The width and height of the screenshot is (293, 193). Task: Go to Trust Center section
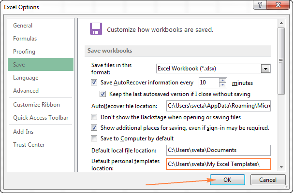point(29,144)
